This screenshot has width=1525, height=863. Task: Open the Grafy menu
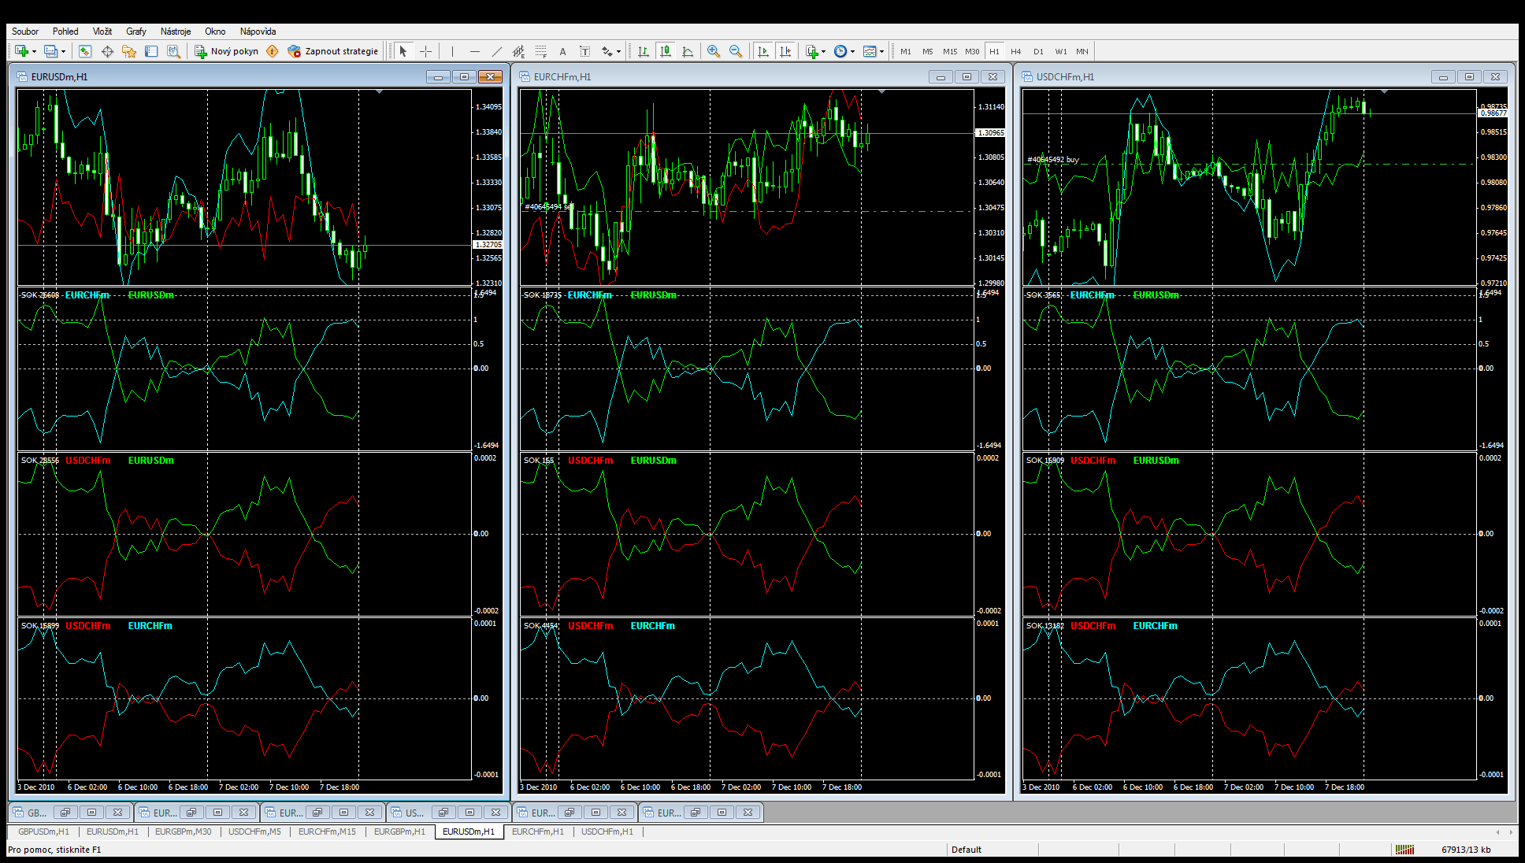coord(136,31)
